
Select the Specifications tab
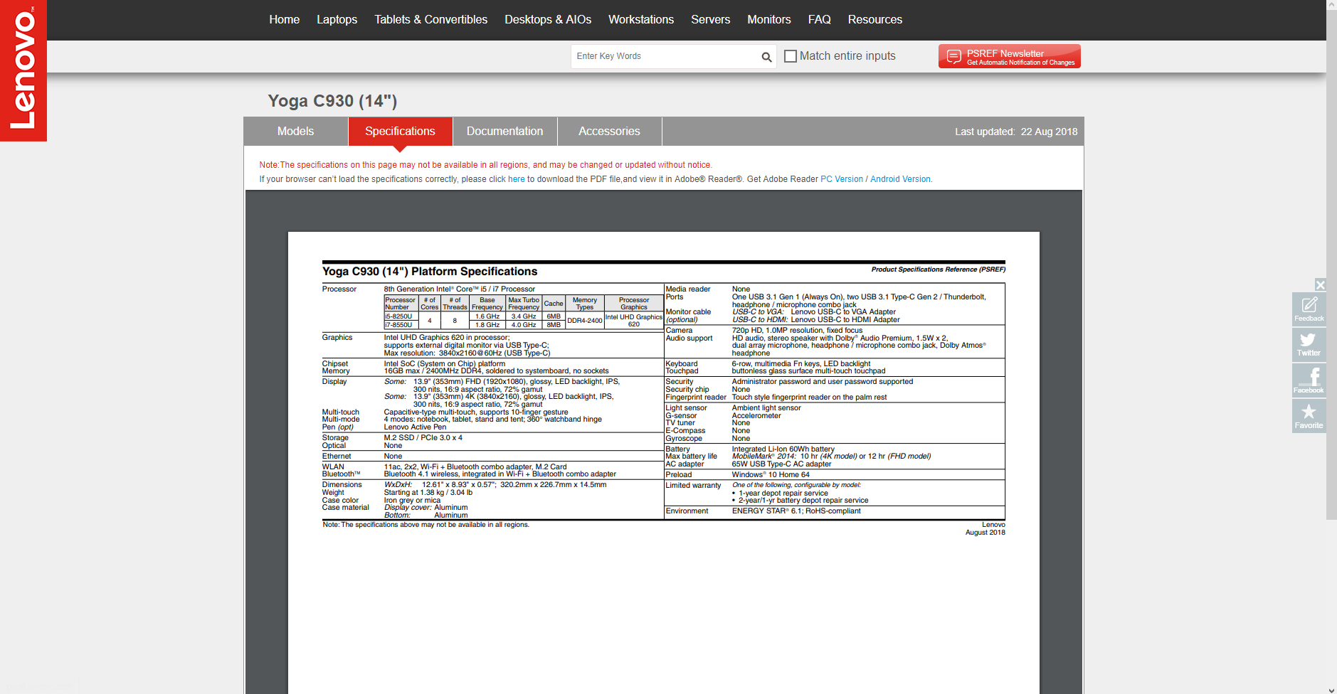(x=401, y=132)
